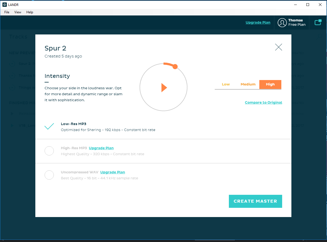The image size is (327, 242).
Task: Click the 'Spur 2' title
Action: (55, 48)
